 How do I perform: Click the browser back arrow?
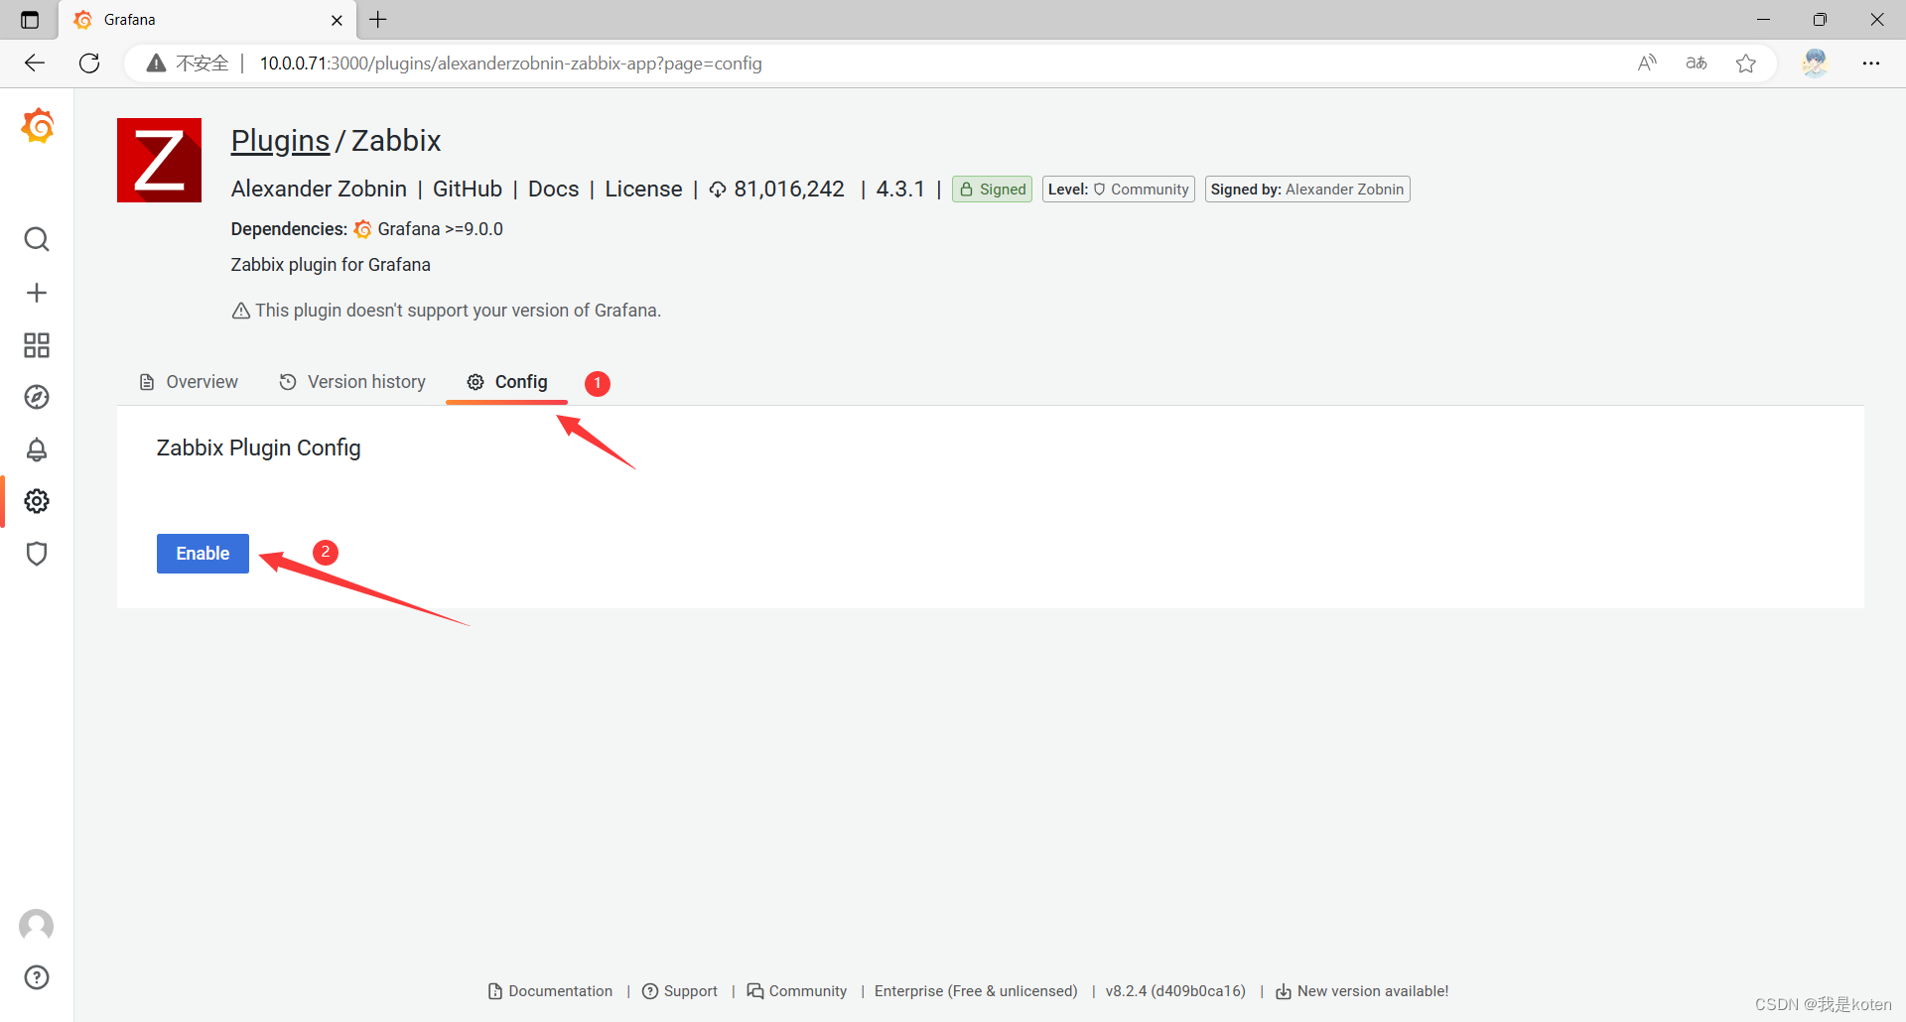pos(35,64)
